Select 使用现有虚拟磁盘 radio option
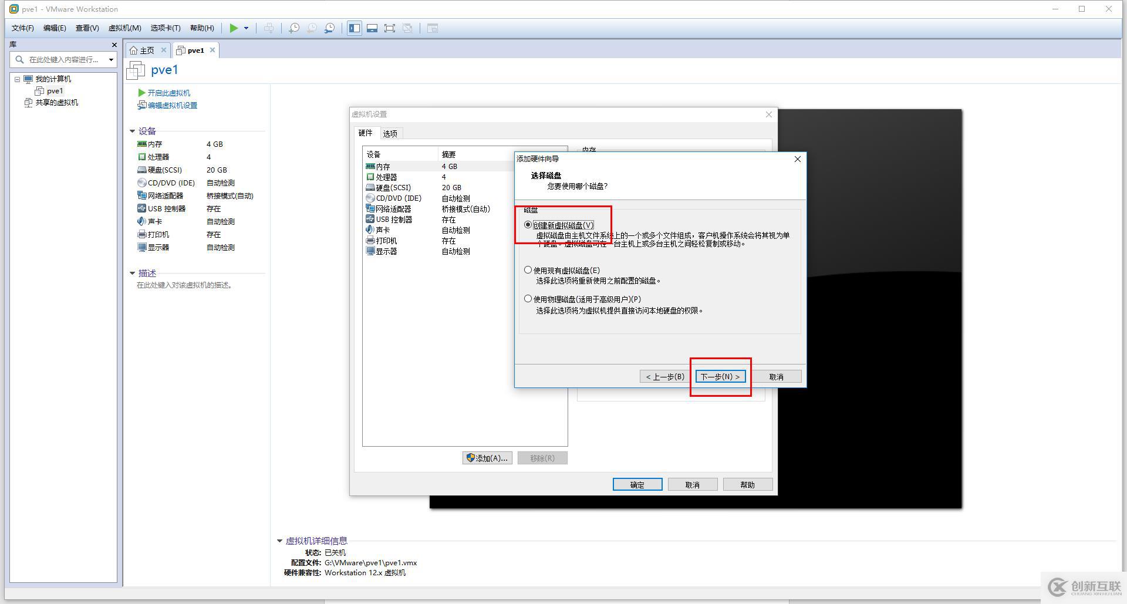The image size is (1127, 604). [x=528, y=270]
